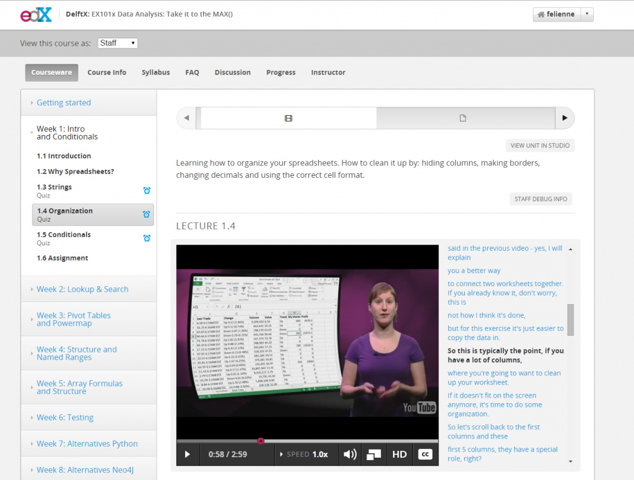Expand Week 2: Lookup & Search section
The image size is (634, 480).
pos(82,289)
